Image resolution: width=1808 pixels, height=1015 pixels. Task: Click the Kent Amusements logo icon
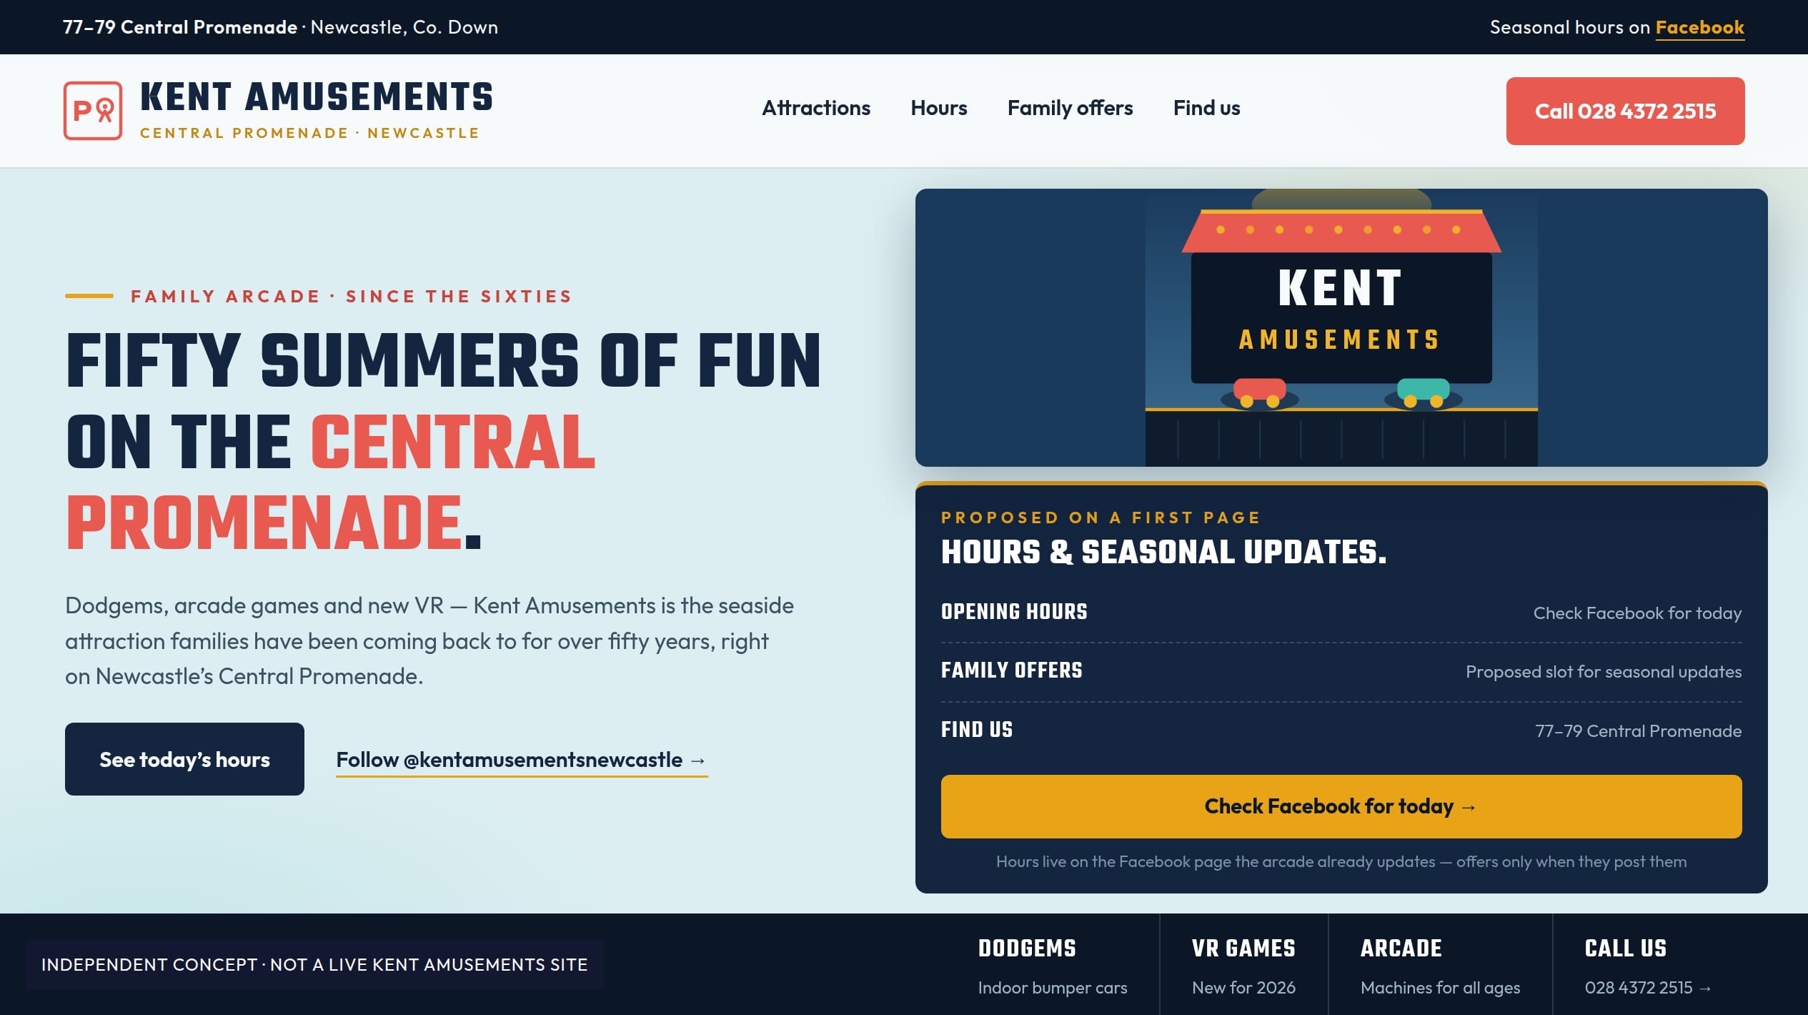tap(93, 111)
